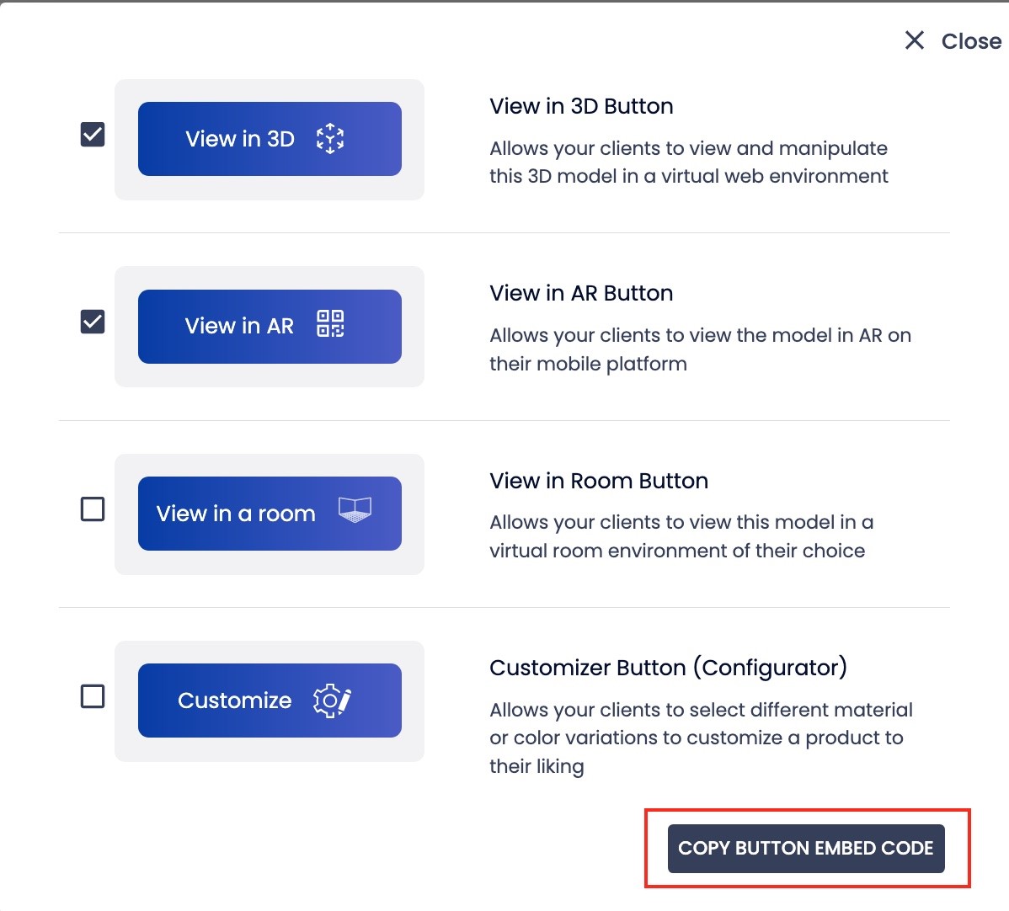Click the QR code icon on View in AR
The image size is (1009, 911).
click(x=330, y=323)
